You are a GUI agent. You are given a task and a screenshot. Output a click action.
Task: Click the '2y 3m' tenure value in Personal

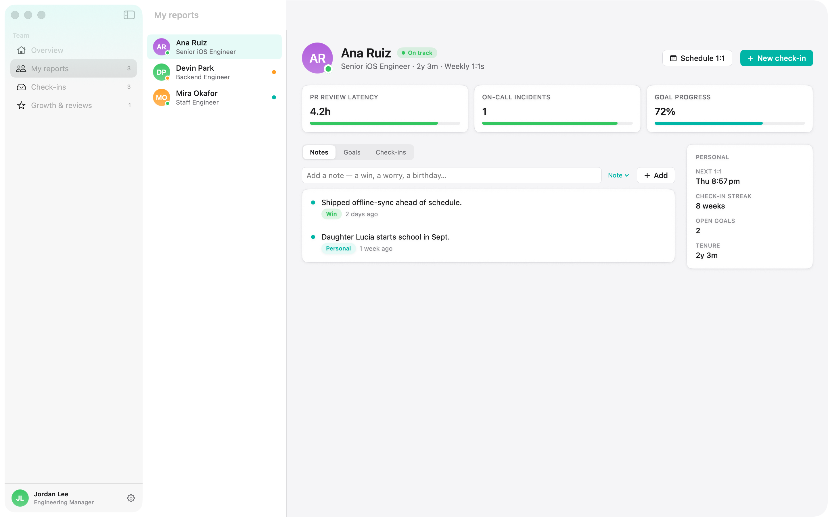[x=707, y=255]
